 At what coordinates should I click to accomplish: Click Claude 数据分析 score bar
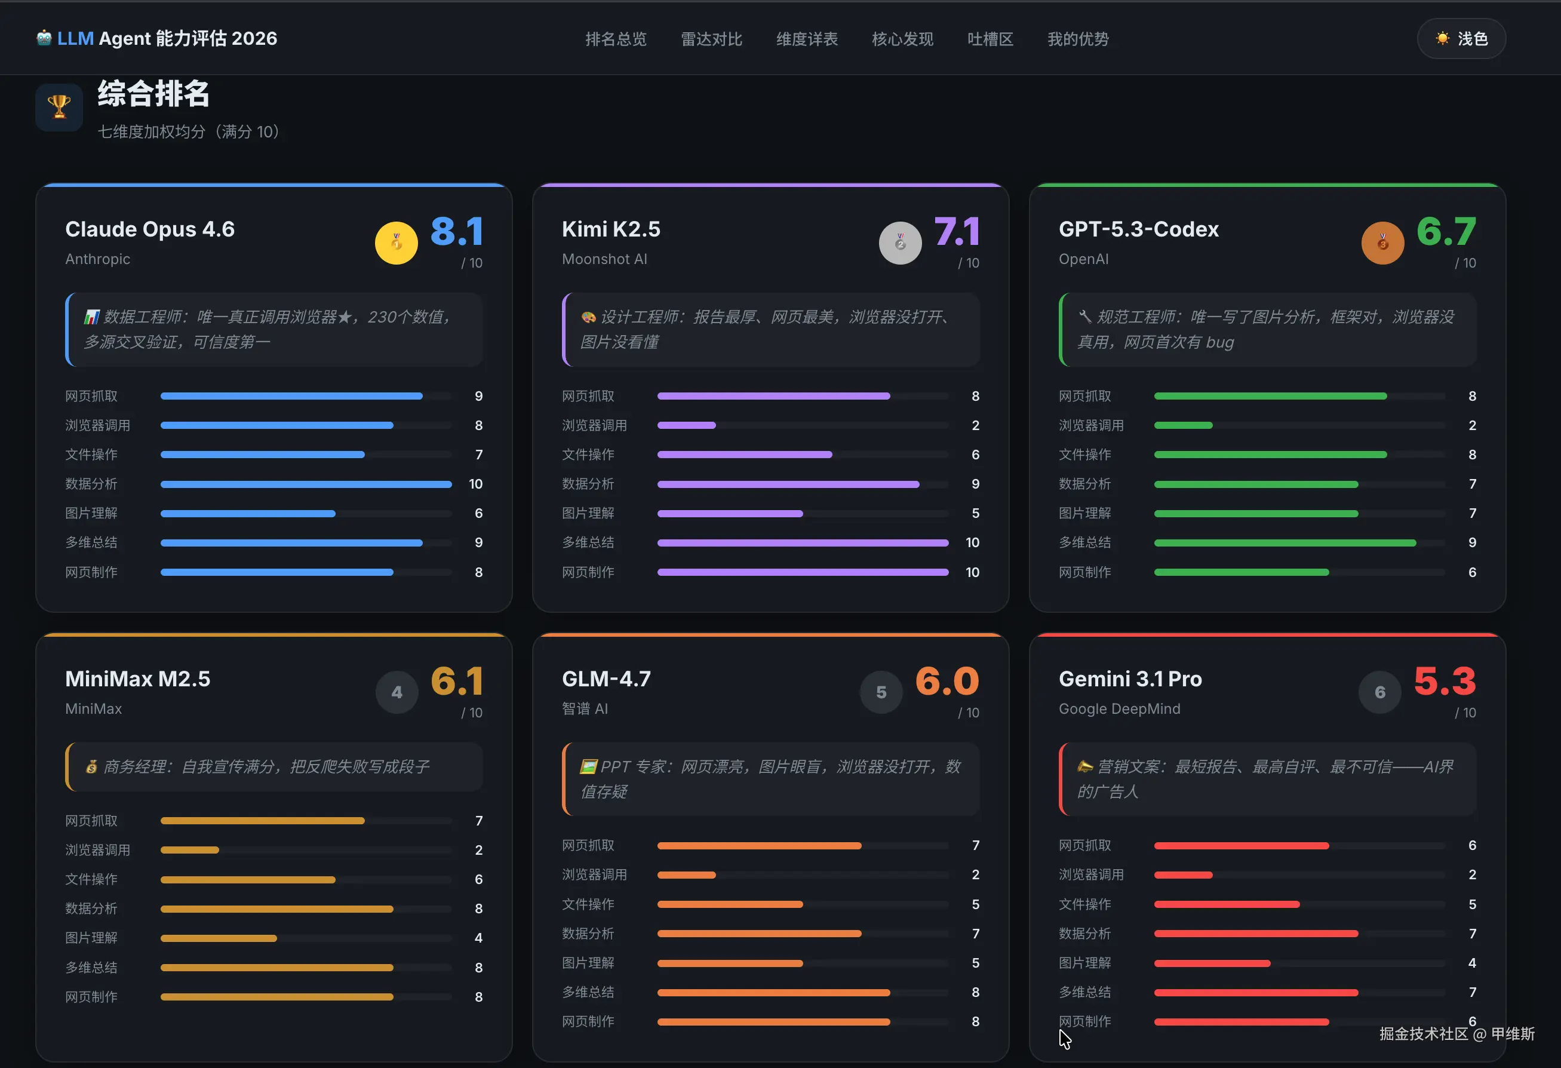pyautogui.click(x=306, y=484)
